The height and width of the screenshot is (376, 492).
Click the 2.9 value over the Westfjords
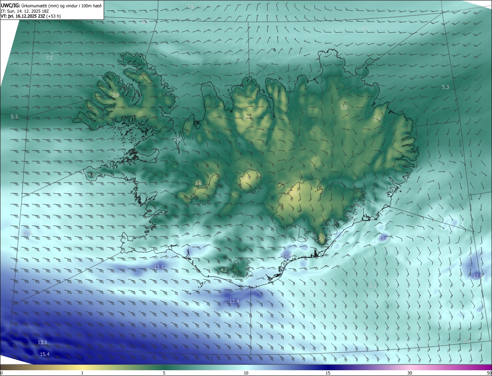coord(116,95)
